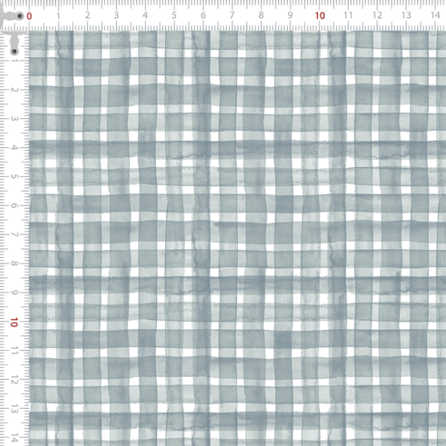Click the number 4 on the left ruler
Image resolution: width=446 pixels, height=446 pixels.
[14, 148]
